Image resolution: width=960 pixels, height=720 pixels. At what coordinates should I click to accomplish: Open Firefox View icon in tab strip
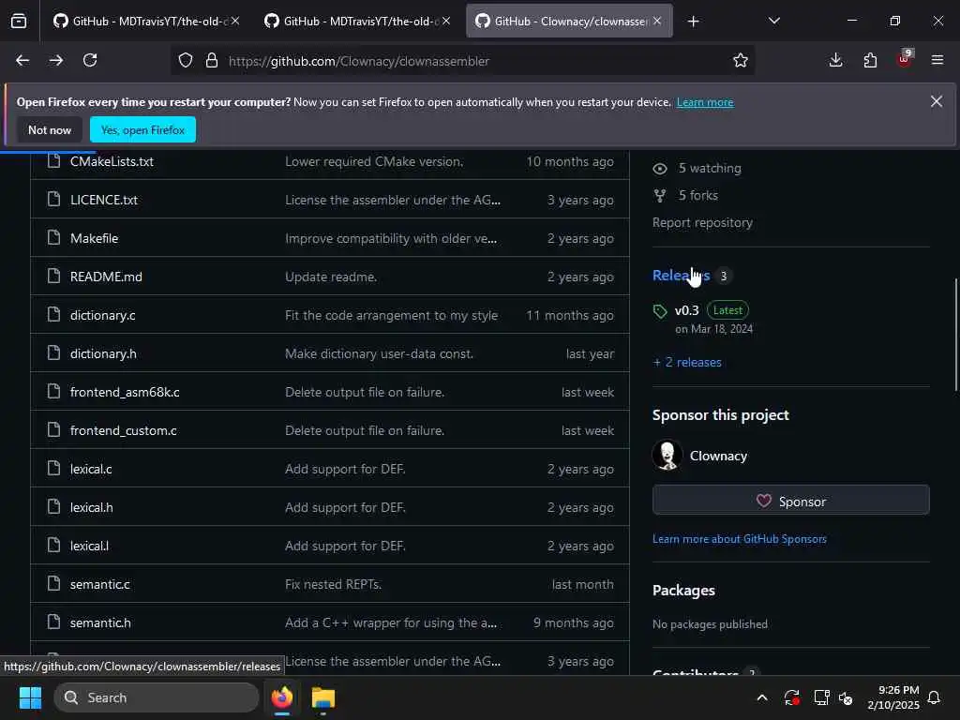click(19, 22)
